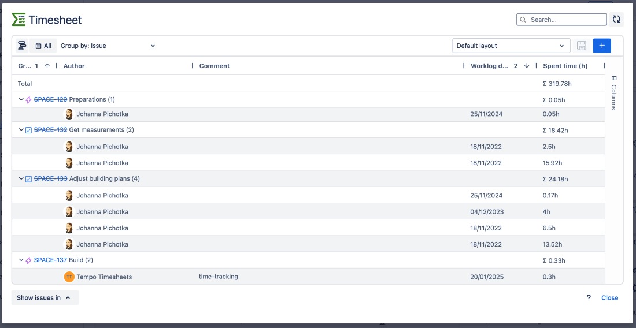
Task: Click the Timesheet logo icon
Action: [x=19, y=20]
